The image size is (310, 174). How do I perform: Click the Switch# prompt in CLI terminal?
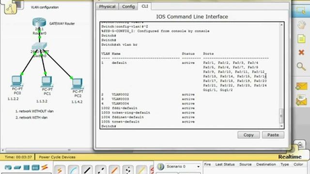(x=108, y=126)
